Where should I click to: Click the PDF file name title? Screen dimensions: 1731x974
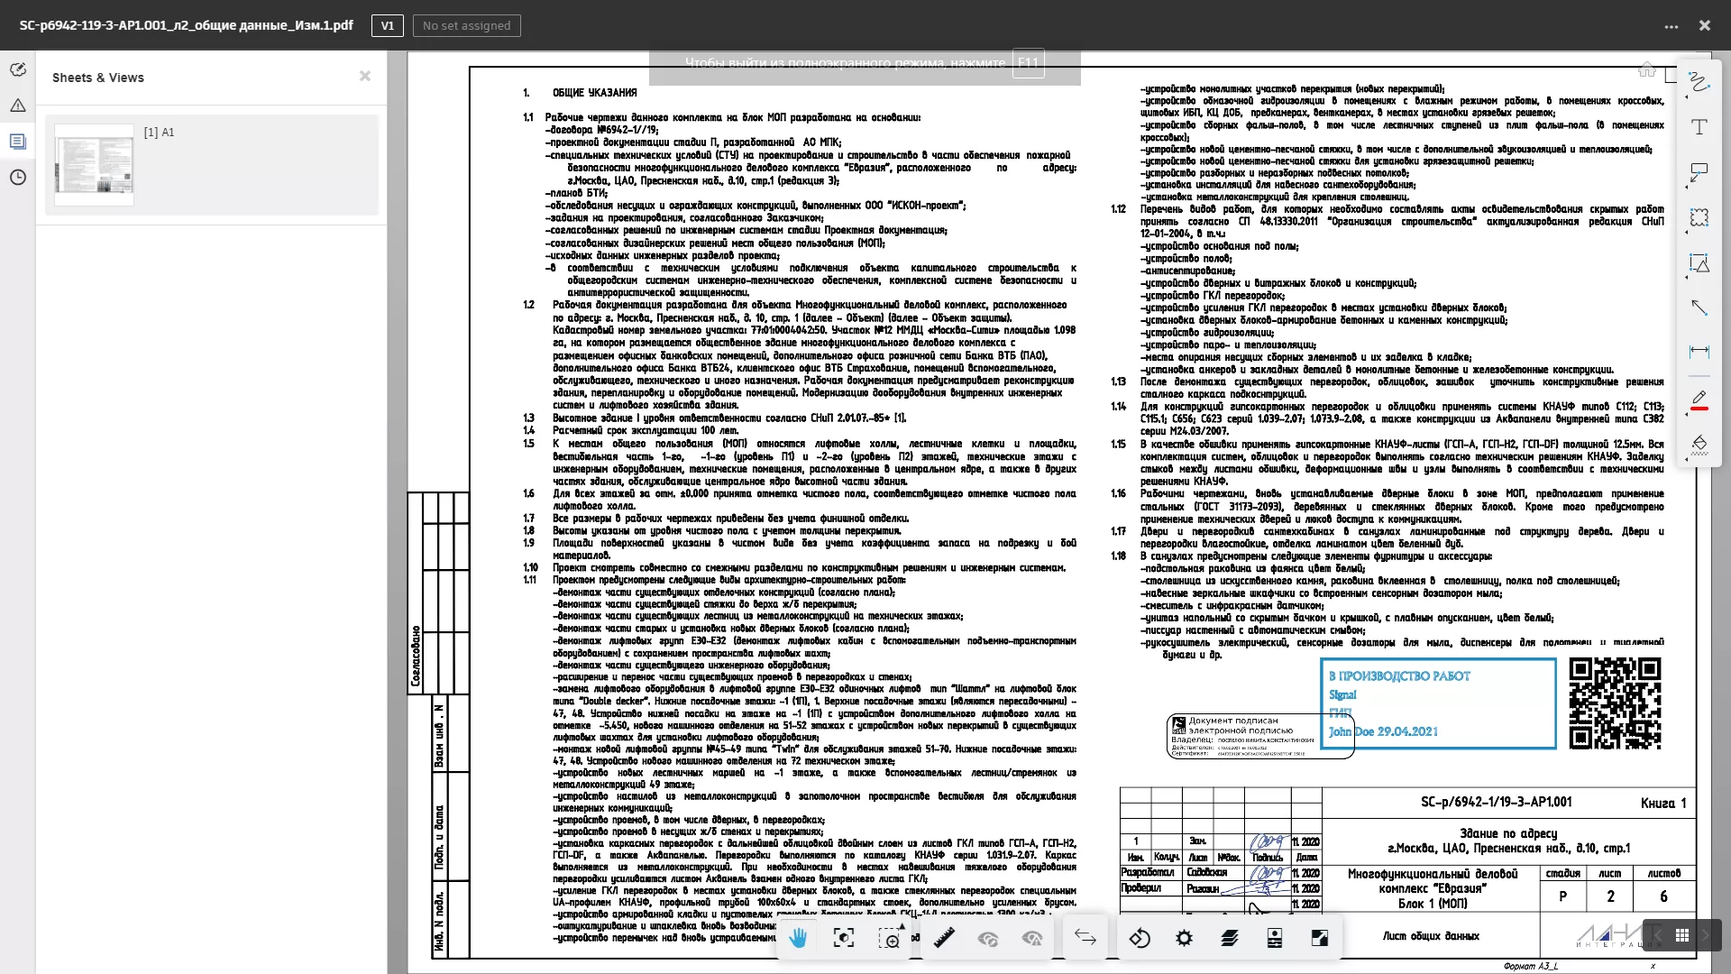pos(187,25)
